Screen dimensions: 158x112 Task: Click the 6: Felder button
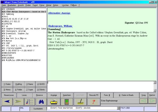(19, 90)
